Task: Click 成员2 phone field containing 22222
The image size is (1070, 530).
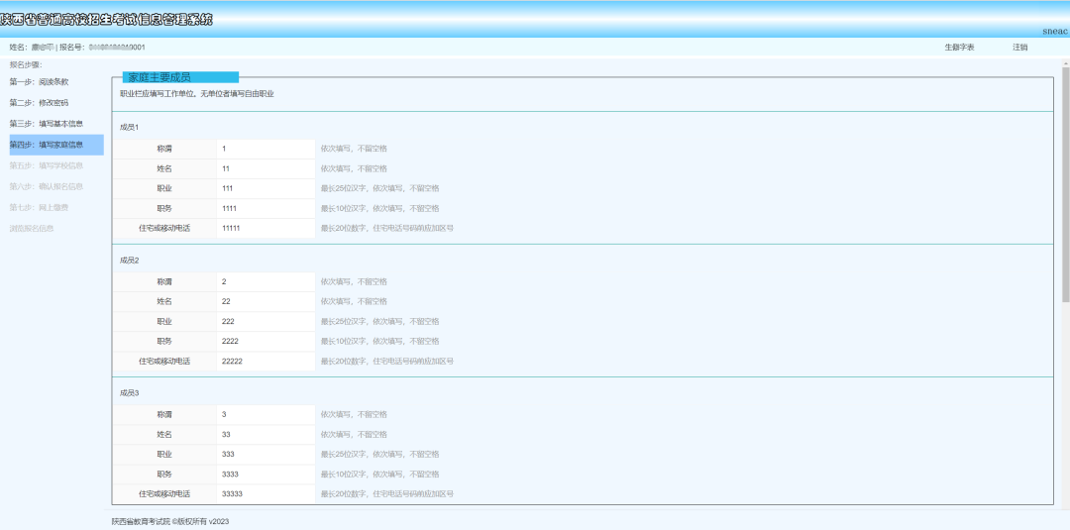Action: pos(266,362)
